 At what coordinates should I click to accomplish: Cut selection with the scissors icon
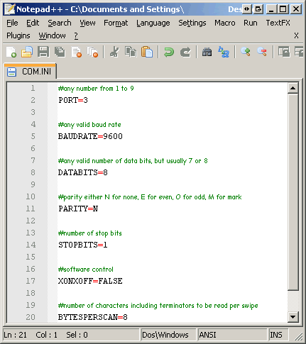[x=115, y=52]
